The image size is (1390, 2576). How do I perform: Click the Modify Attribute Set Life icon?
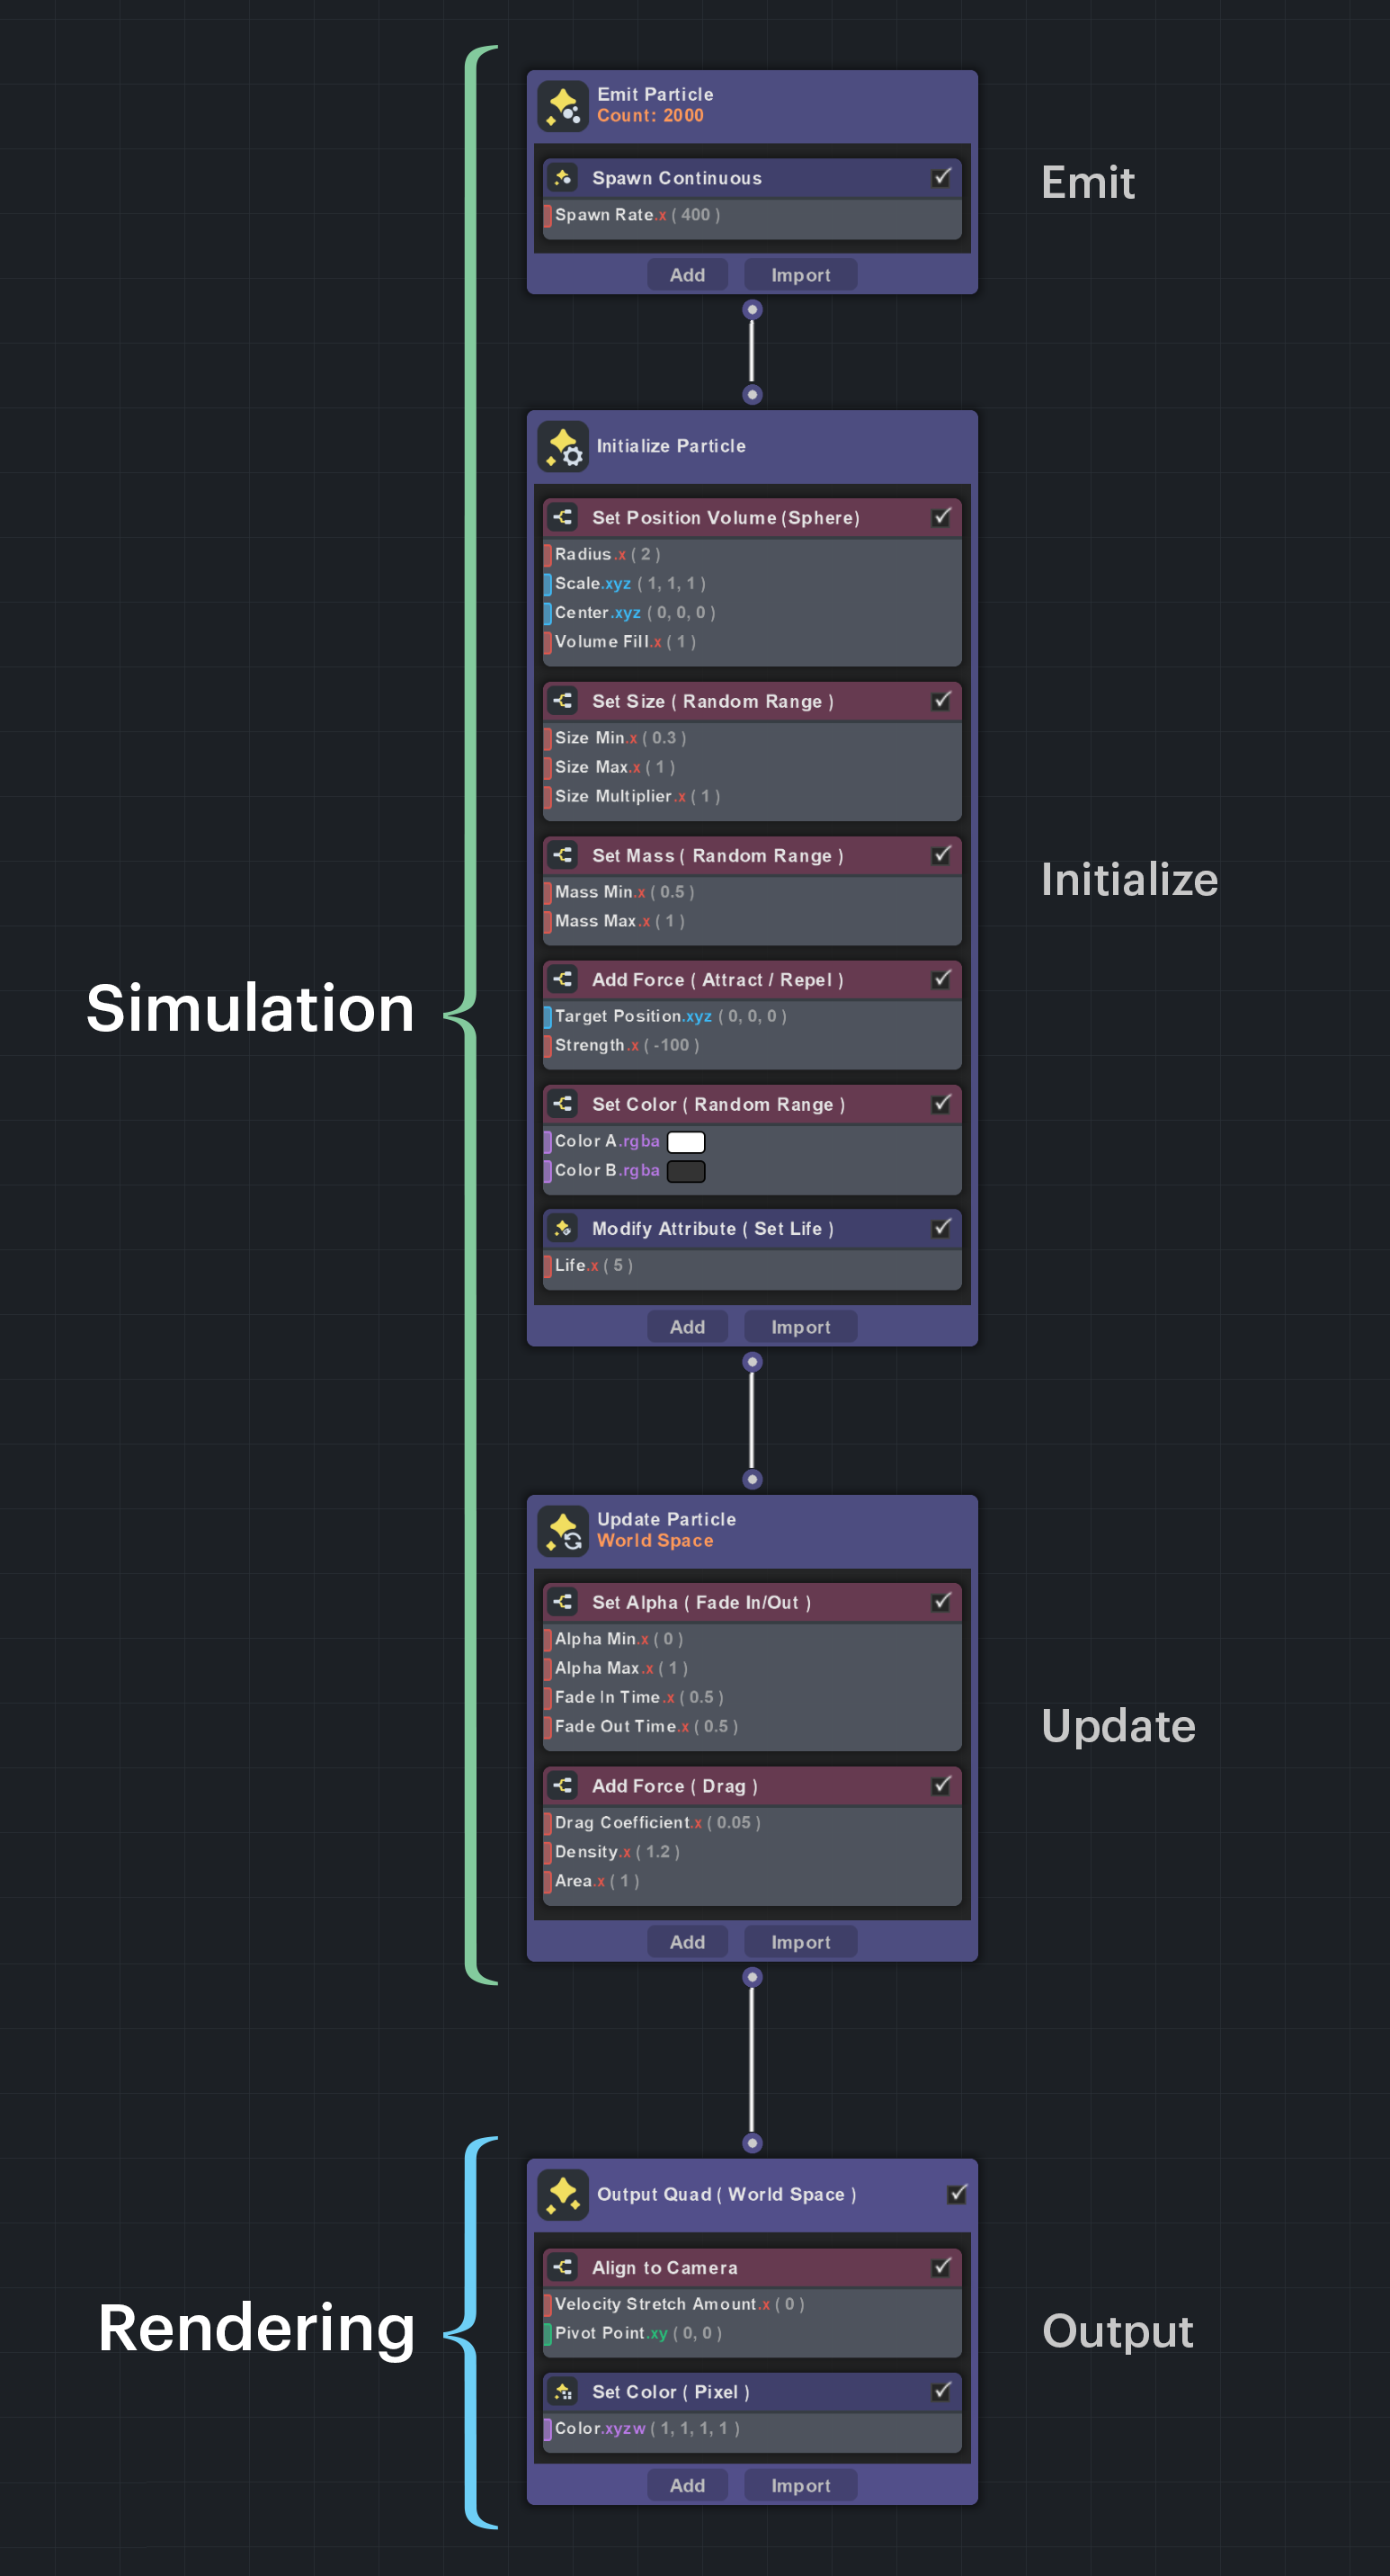(563, 1228)
